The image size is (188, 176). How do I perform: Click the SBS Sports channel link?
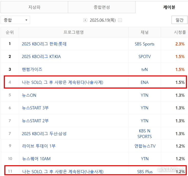145,44
